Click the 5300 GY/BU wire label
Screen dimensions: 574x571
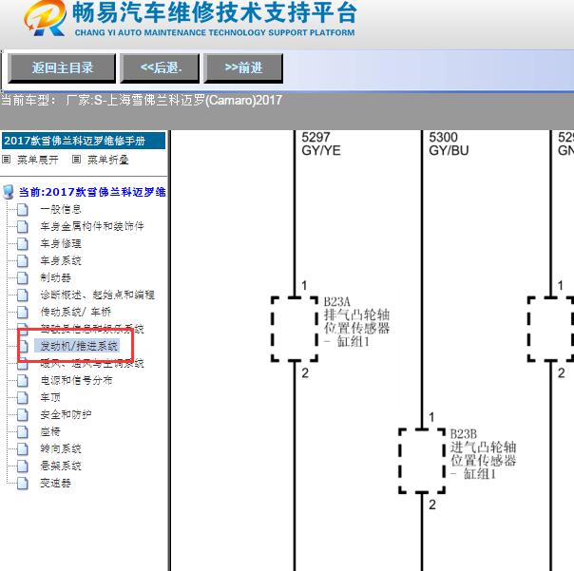[x=449, y=143]
